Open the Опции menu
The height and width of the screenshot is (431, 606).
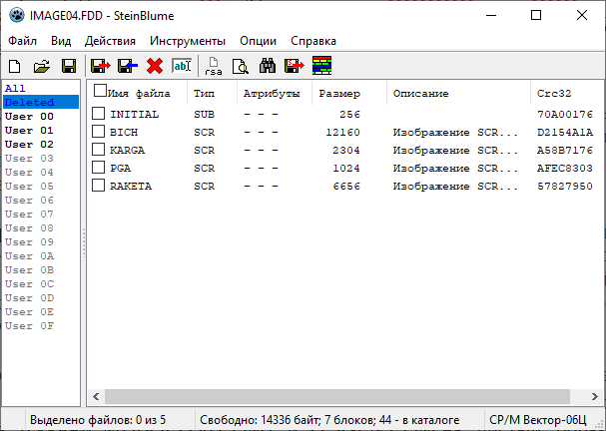(258, 41)
